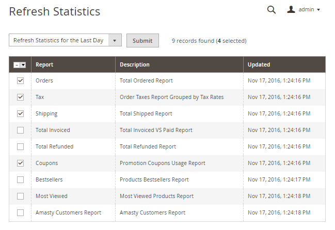Select the Amasty Customers Report checkbox
The width and height of the screenshot is (335, 230).
click(x=21, y=213)
